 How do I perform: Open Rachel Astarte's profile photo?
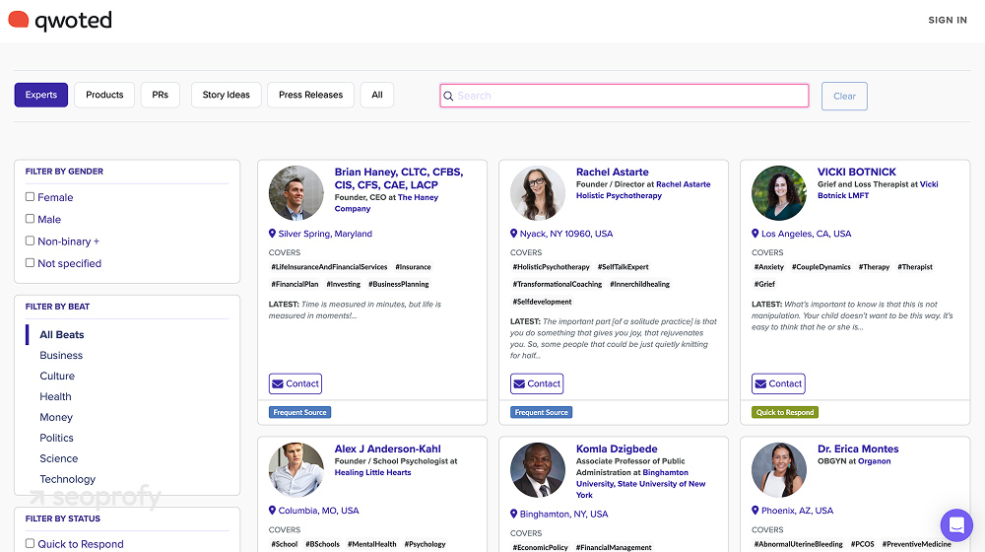pyautogui.click(x=538, y=193)
